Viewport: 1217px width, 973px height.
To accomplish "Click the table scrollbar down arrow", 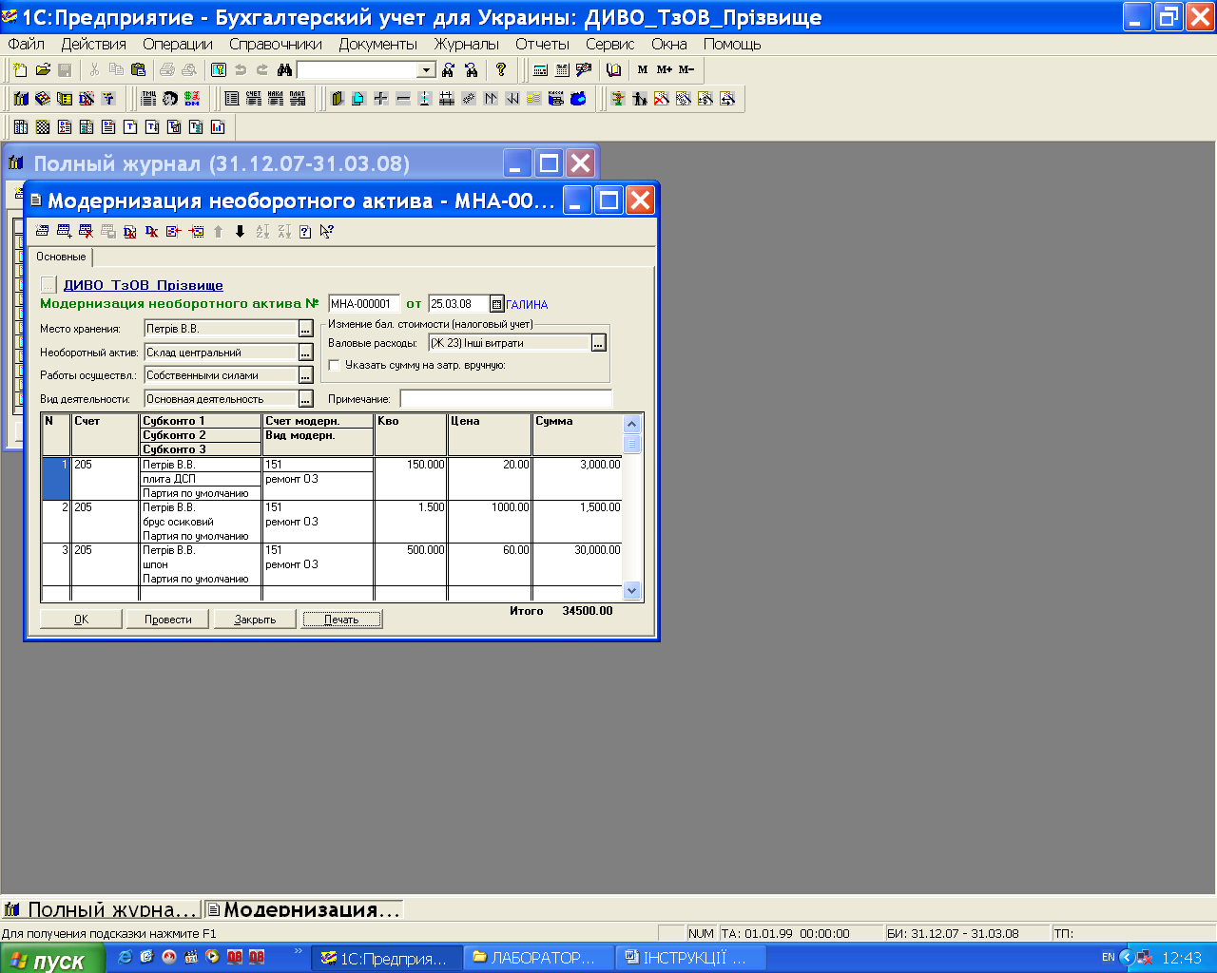I will (x=632, y=591).
